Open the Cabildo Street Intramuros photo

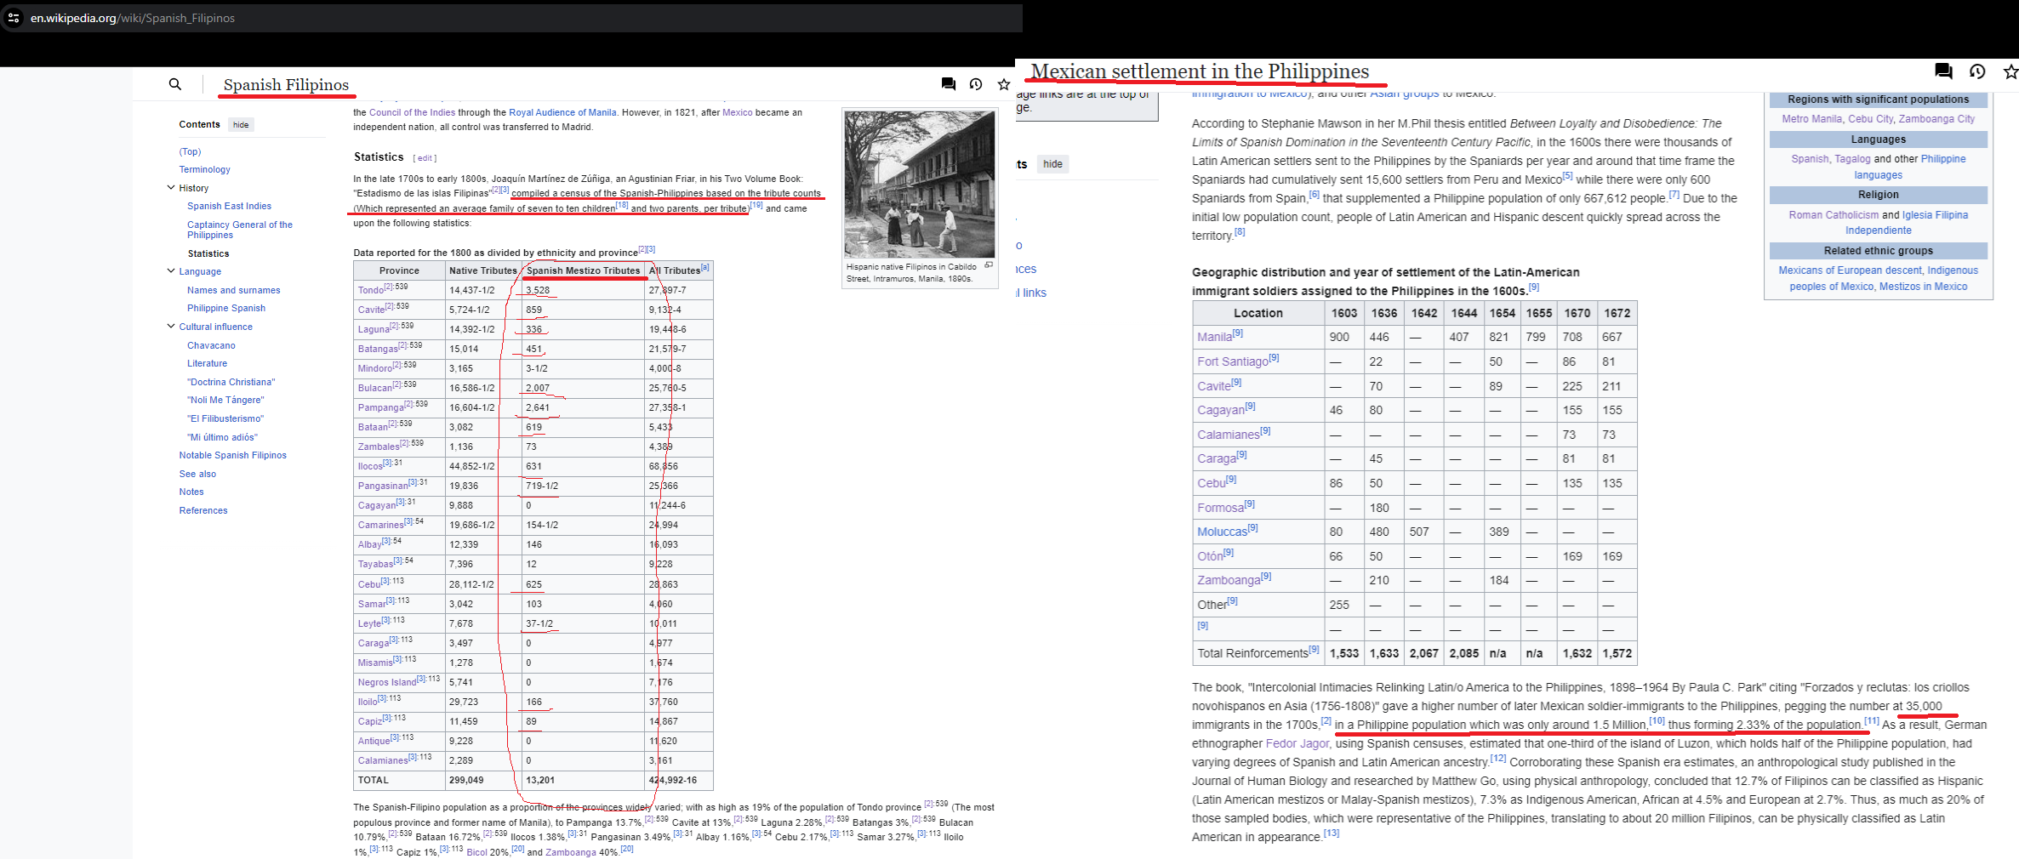[x=920, y=184]
